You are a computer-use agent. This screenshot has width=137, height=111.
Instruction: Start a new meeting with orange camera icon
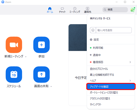[x=14, y=45]
